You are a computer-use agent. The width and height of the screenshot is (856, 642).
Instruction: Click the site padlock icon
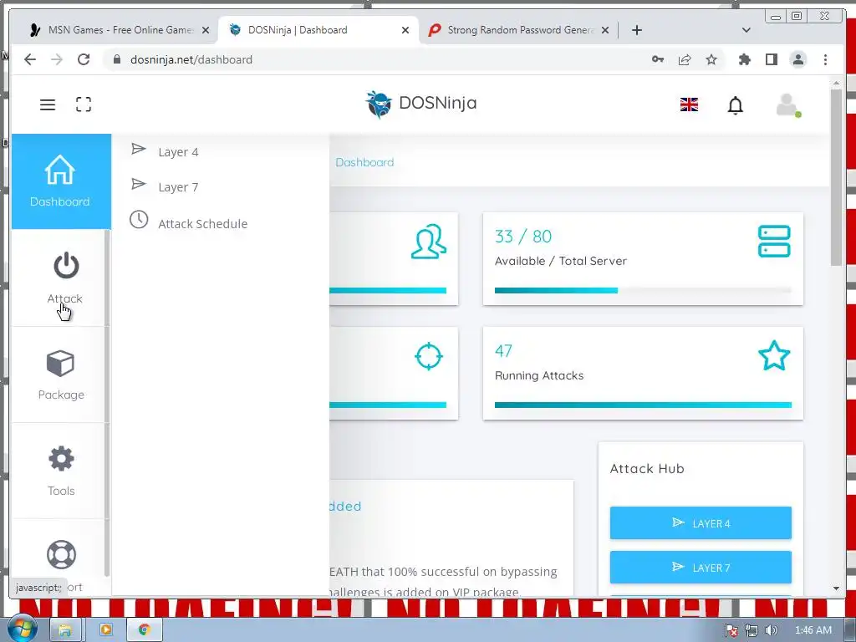(x=117, y=59)
